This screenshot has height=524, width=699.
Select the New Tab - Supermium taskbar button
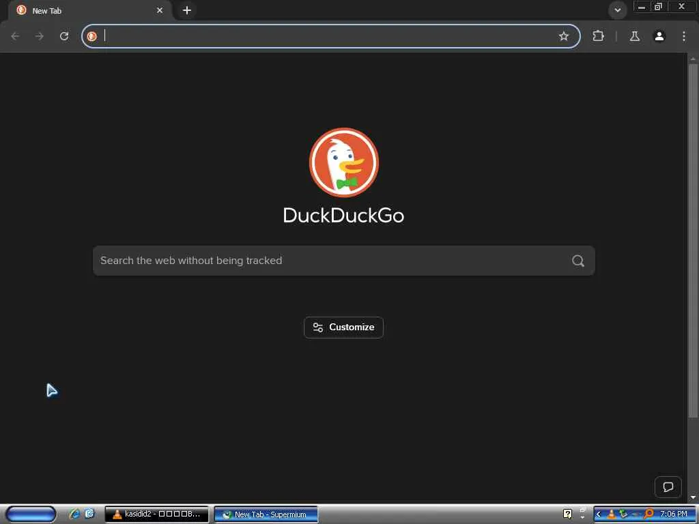[266, 514]
